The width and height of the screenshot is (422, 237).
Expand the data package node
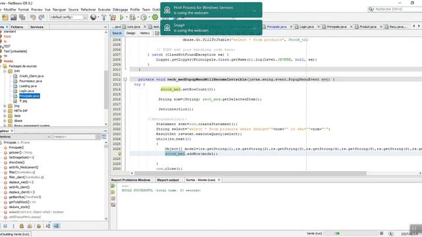[x=5, y=116]
